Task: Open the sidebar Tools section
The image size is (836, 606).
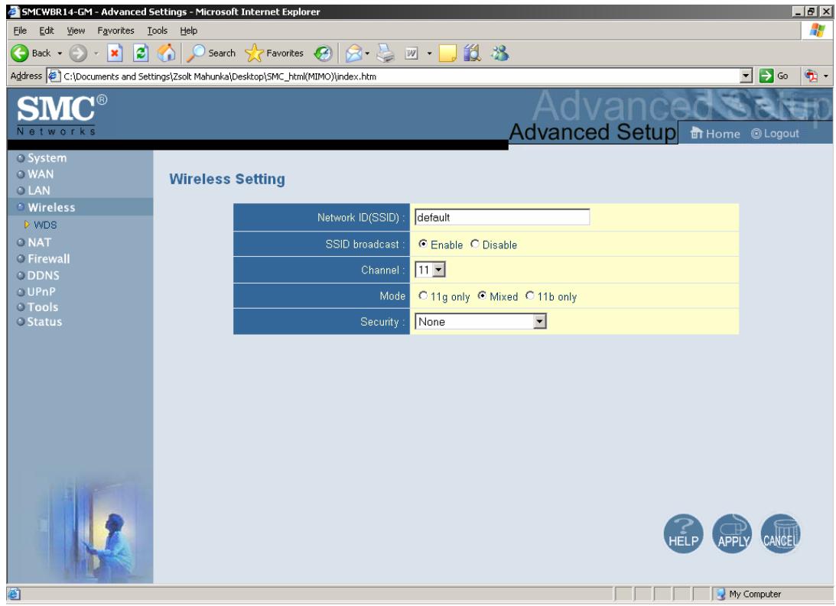Action: 43,306
